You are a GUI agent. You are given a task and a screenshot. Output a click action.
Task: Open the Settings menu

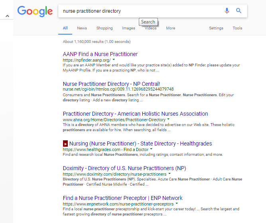pos(216,28)
